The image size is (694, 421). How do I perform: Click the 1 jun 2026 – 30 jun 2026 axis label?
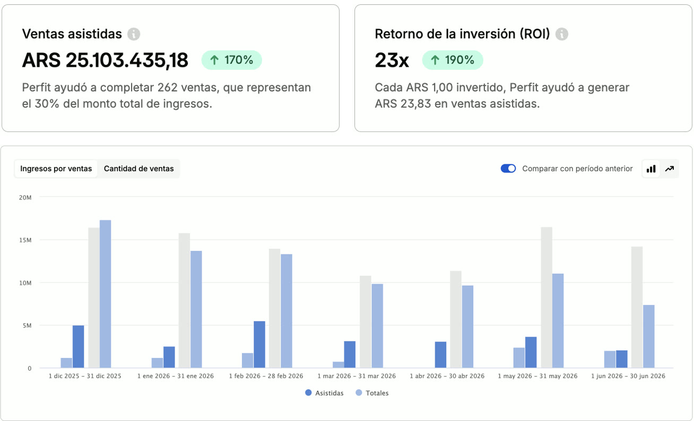click(628, 376)
